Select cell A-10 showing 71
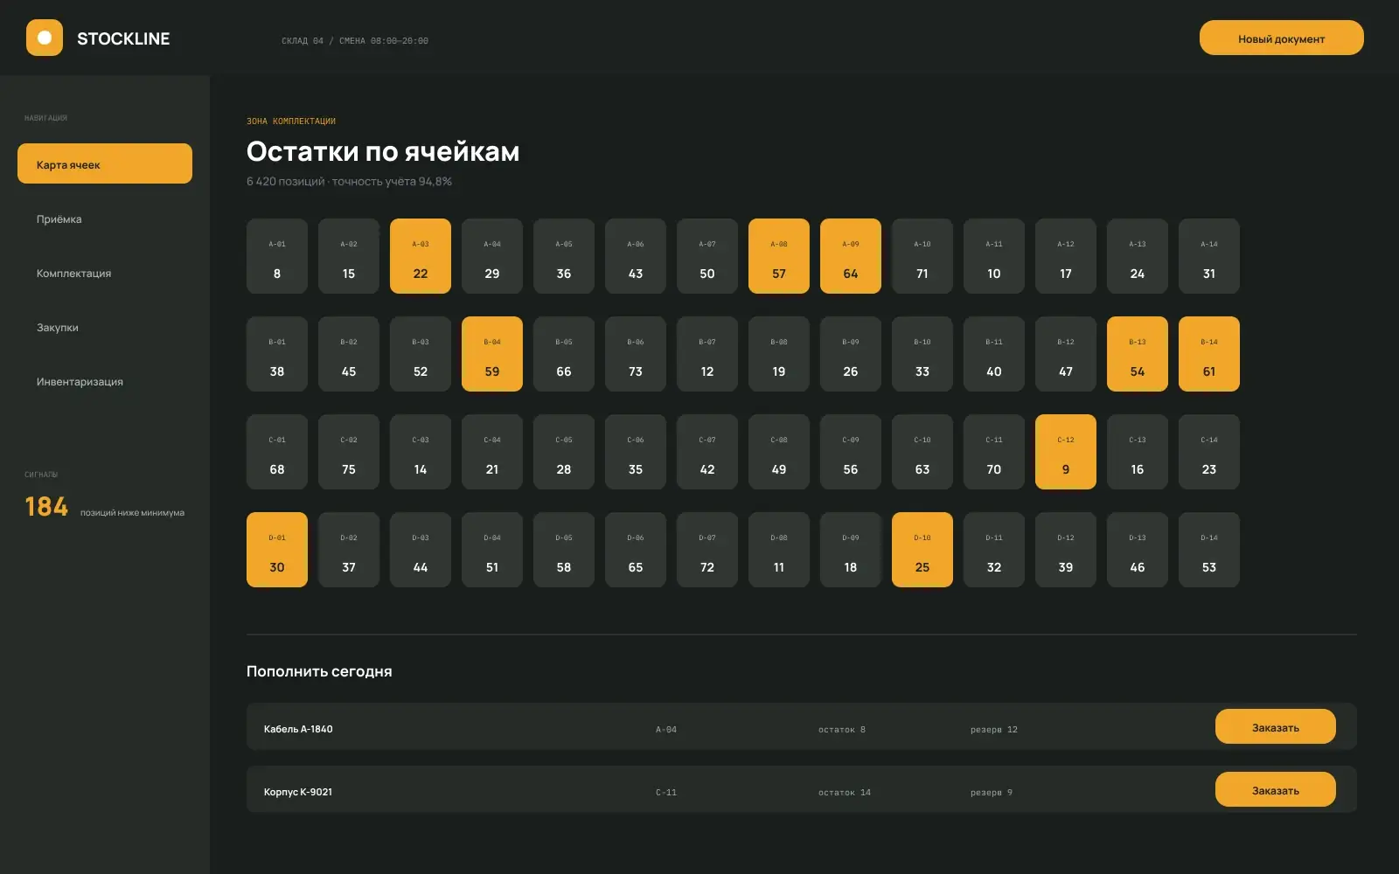The width and height of the screenshot is (1399, 874). point(922,256)
